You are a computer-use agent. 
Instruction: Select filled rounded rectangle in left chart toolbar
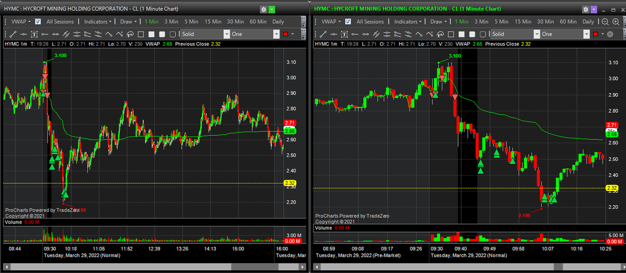coord(162,34)
